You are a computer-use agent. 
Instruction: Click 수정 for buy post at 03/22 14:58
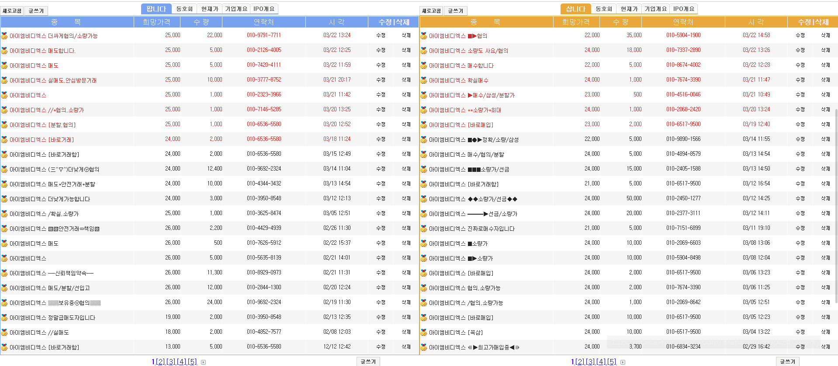[x=800, y=35]
